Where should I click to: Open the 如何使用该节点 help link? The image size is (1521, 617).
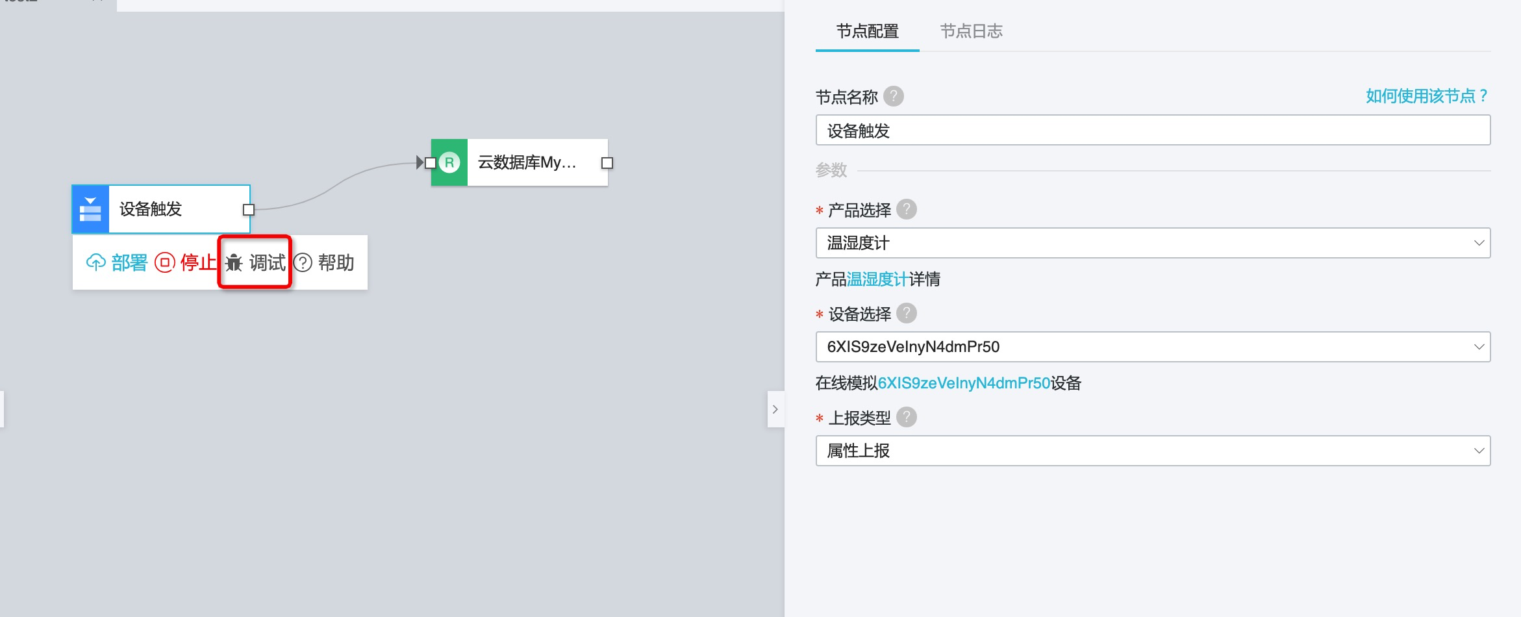coord(1426,96)
